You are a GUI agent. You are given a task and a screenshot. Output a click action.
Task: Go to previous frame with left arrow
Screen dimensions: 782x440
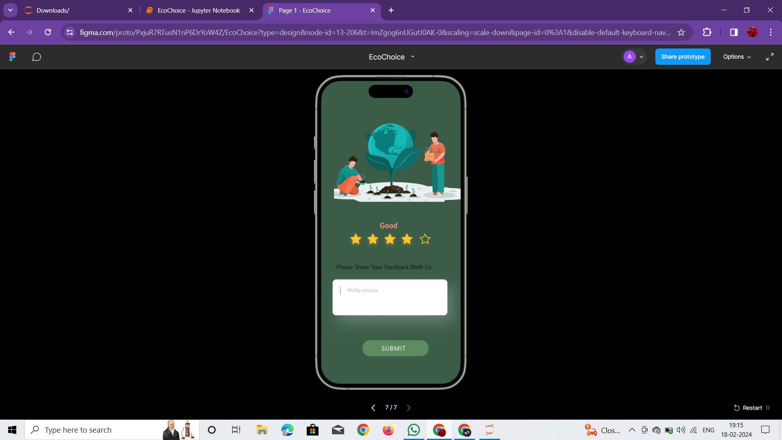[373, 408]
